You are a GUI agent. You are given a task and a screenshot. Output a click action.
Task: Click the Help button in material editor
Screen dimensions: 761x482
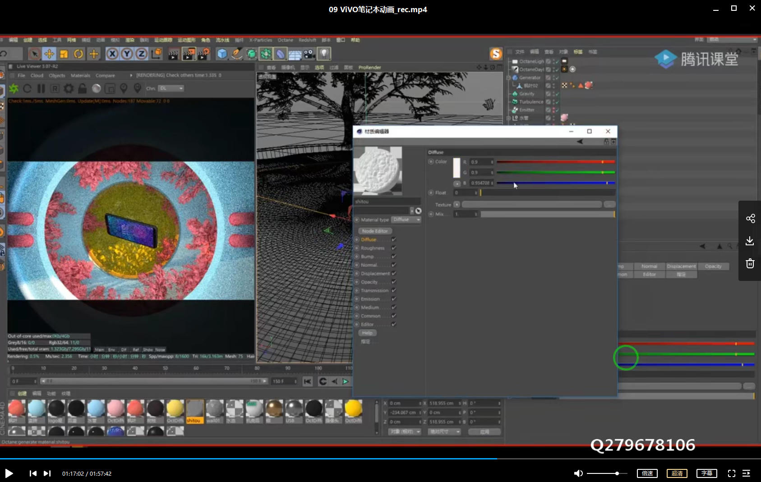tap(367, 333)
